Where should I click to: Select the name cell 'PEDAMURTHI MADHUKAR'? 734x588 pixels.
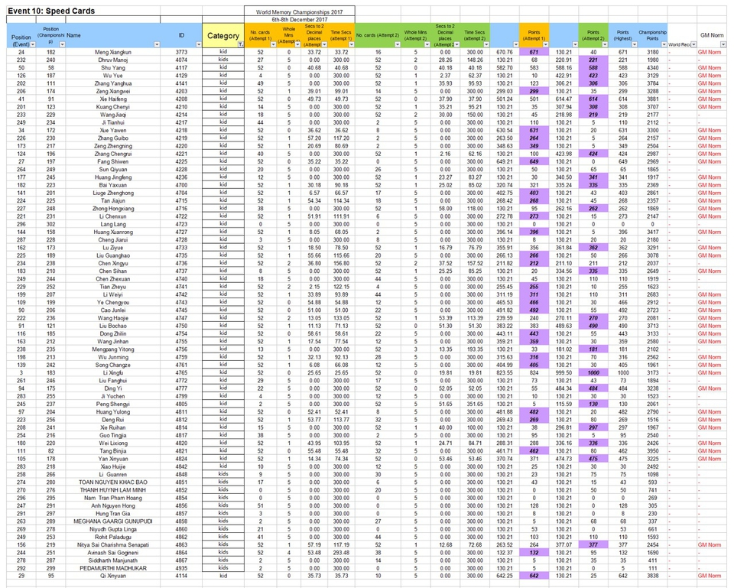(113, 568)
